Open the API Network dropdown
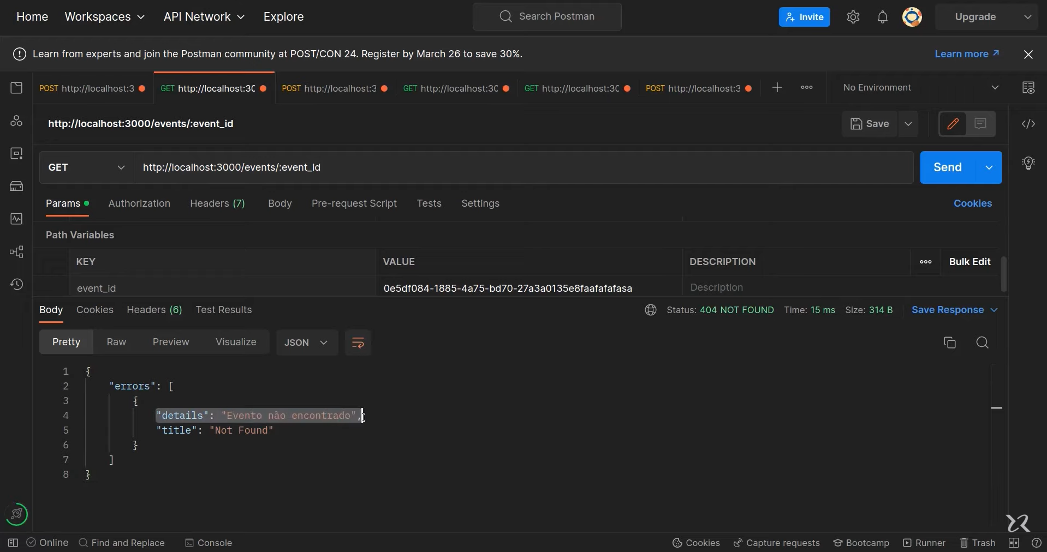The height and width of the screenshot is (552, 1047). (x=204, y=17)
